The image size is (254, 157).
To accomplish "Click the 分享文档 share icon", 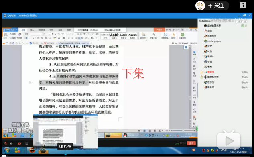I will click(183, 36).
